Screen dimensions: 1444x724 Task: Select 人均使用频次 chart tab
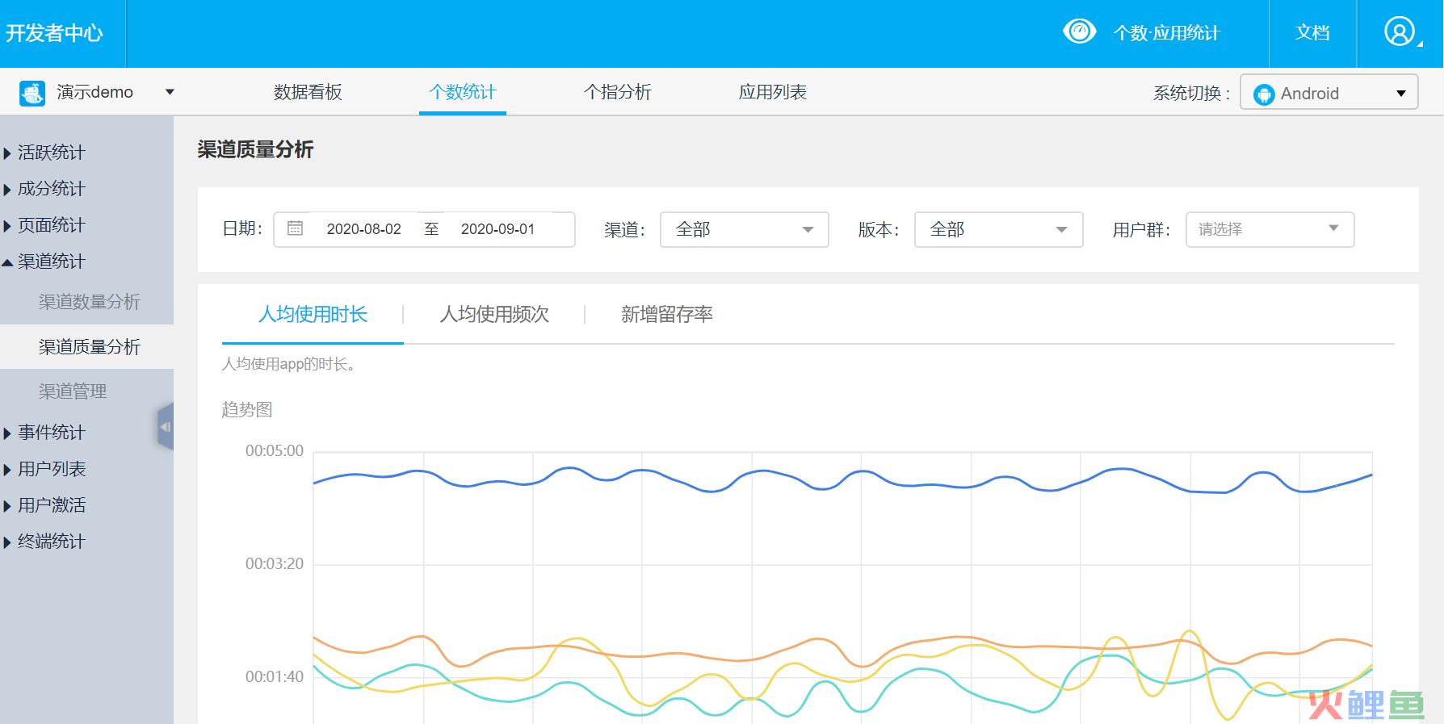494,314
